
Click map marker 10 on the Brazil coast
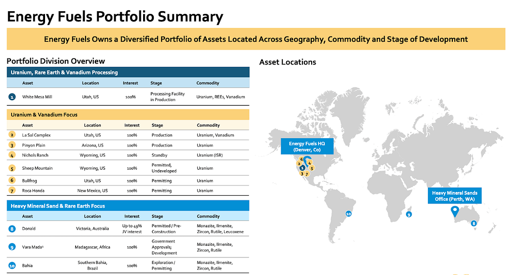pos(348,214)
